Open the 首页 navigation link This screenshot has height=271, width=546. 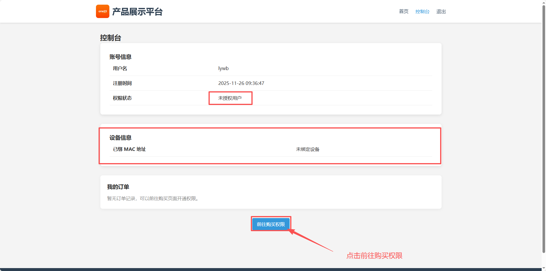(x=404, y=12)
